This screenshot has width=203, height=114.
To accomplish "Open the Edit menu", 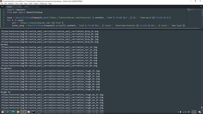I will point(5,3).
